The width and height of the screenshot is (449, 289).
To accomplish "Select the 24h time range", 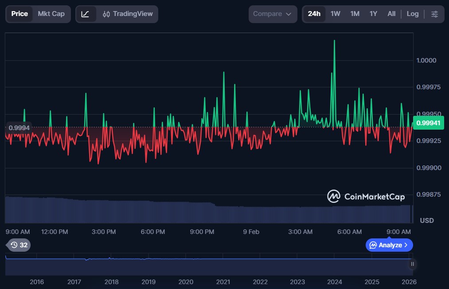I will [x=314, y=14].
